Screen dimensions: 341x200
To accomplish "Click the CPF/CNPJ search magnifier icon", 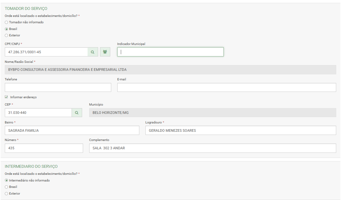I will 92,52.
